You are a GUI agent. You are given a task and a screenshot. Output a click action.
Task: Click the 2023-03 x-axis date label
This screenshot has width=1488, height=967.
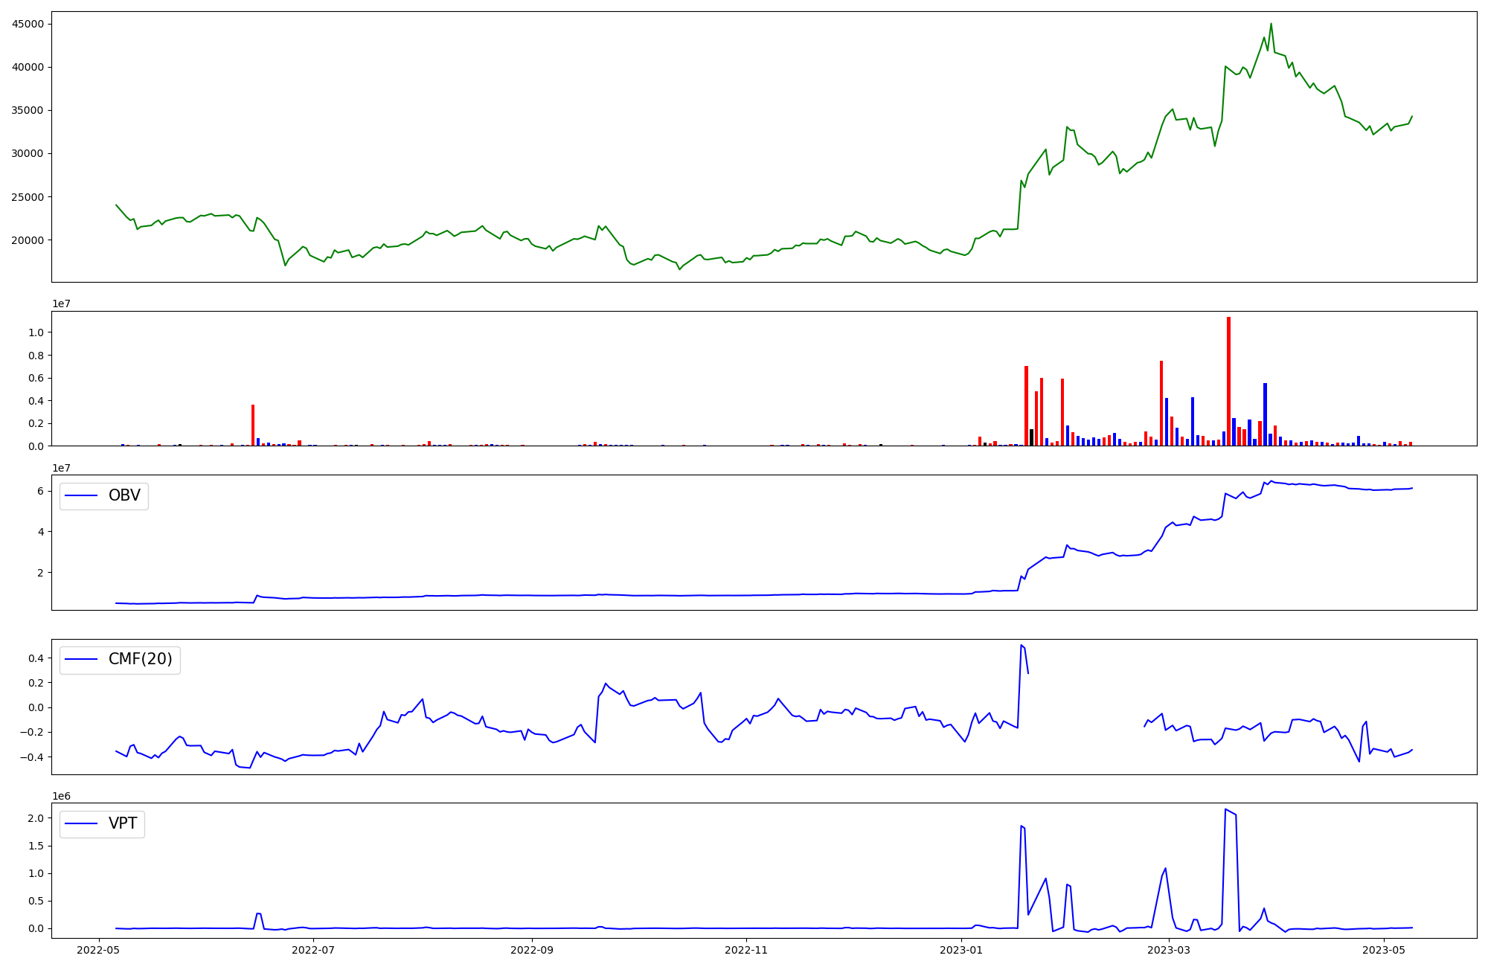pos(1169,950)
